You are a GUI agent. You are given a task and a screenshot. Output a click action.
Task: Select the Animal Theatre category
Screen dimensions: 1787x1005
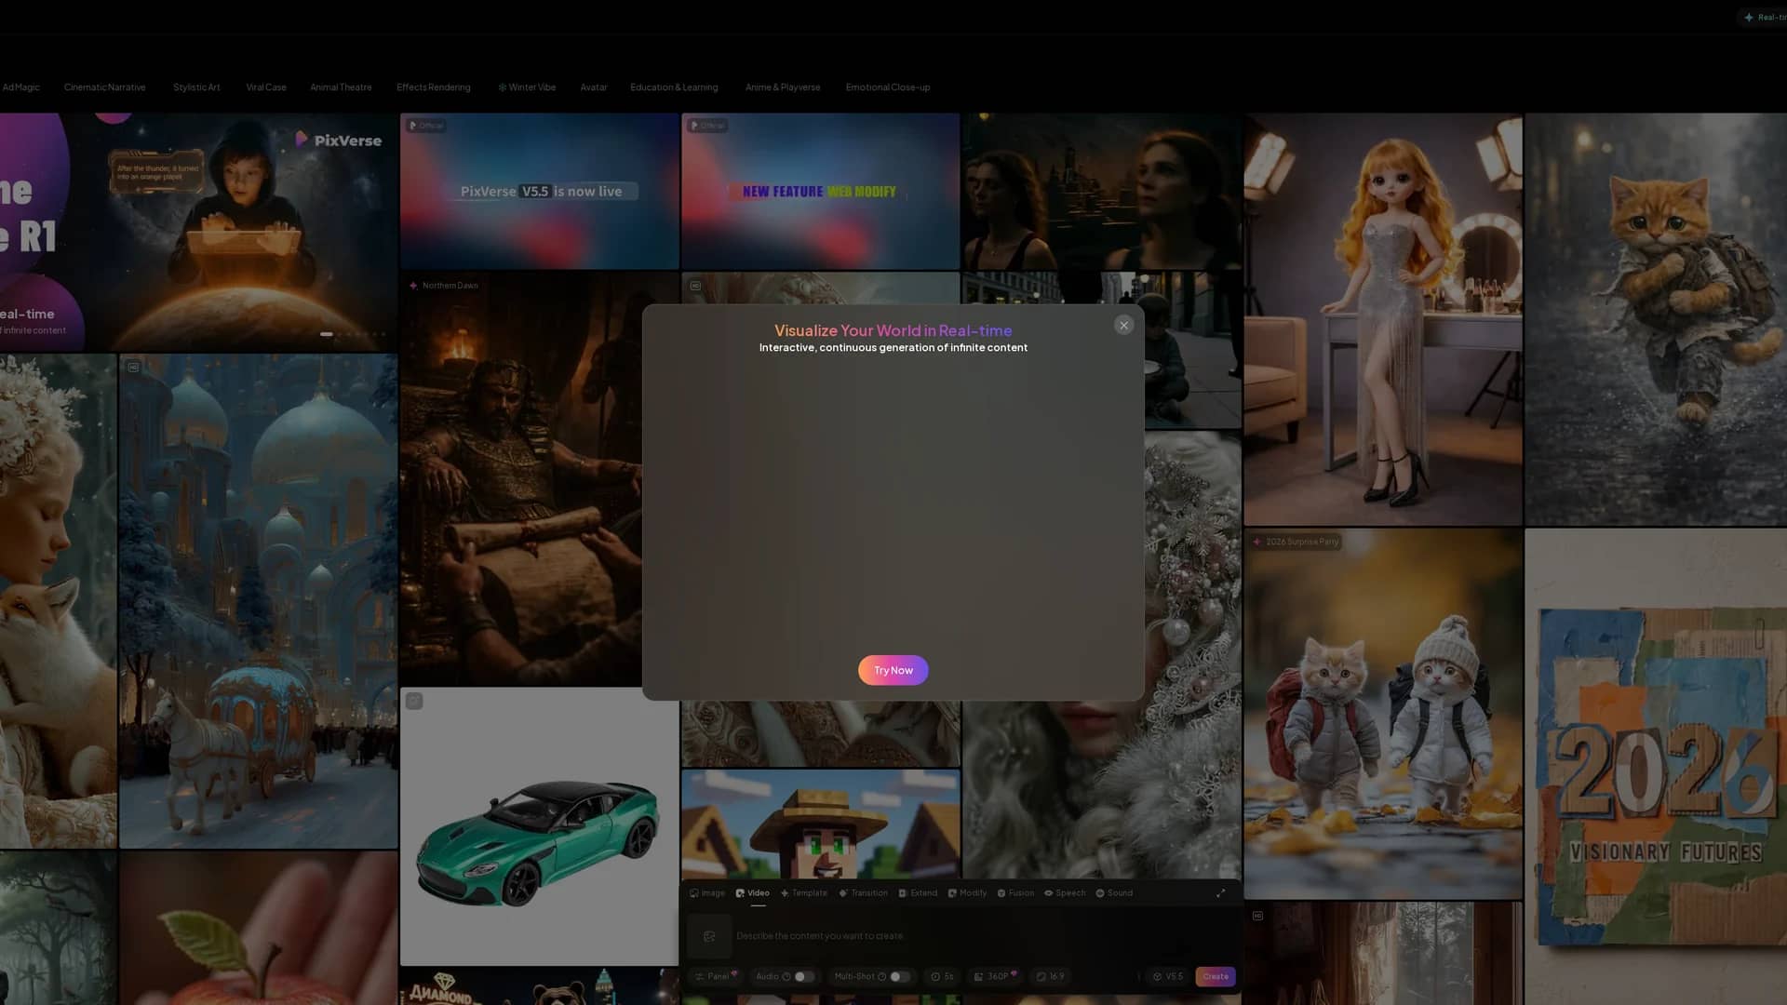pos(341,87)
